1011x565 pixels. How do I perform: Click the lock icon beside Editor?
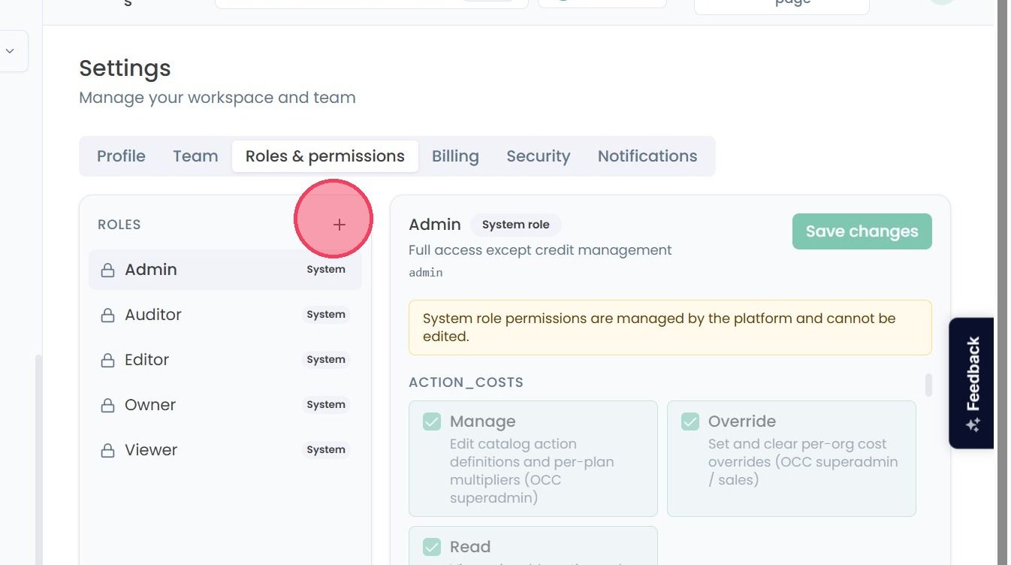coord(108,360)
